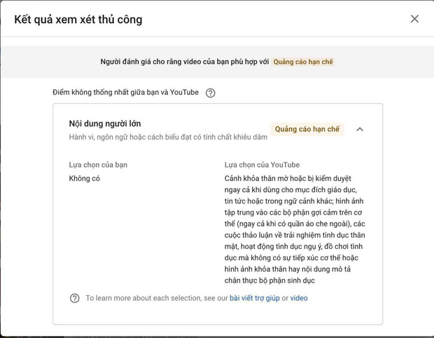
Task: Click the last line ending bộ phận sinh dục
Action: pyautogui.click(x=269, y=280)
